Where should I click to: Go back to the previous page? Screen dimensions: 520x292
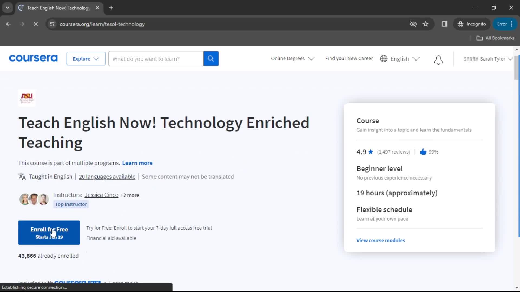(x=8, y=24)
